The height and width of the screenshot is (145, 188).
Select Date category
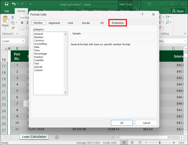(37, 47)
